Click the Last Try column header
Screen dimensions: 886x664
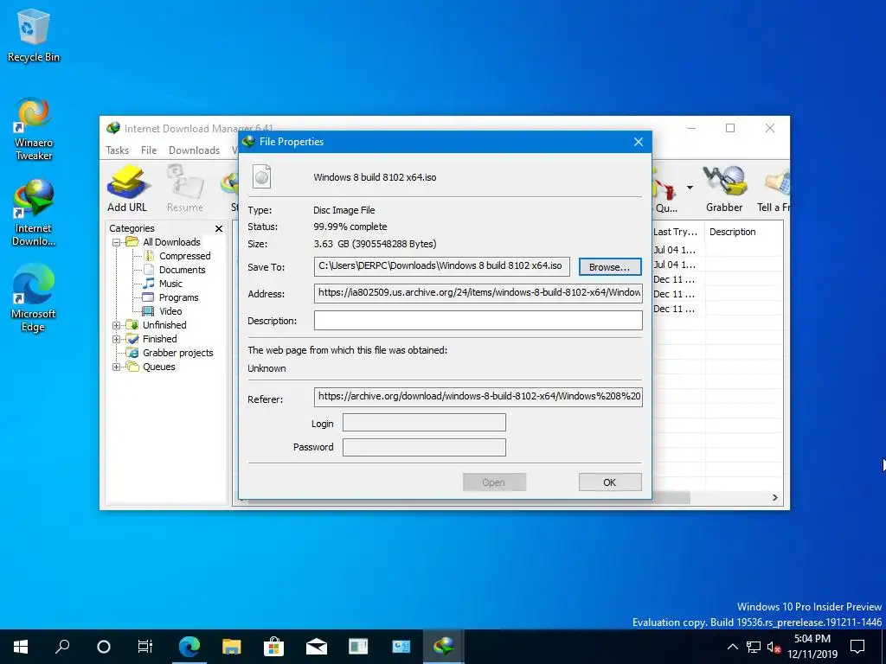click(x=677, y=232)
